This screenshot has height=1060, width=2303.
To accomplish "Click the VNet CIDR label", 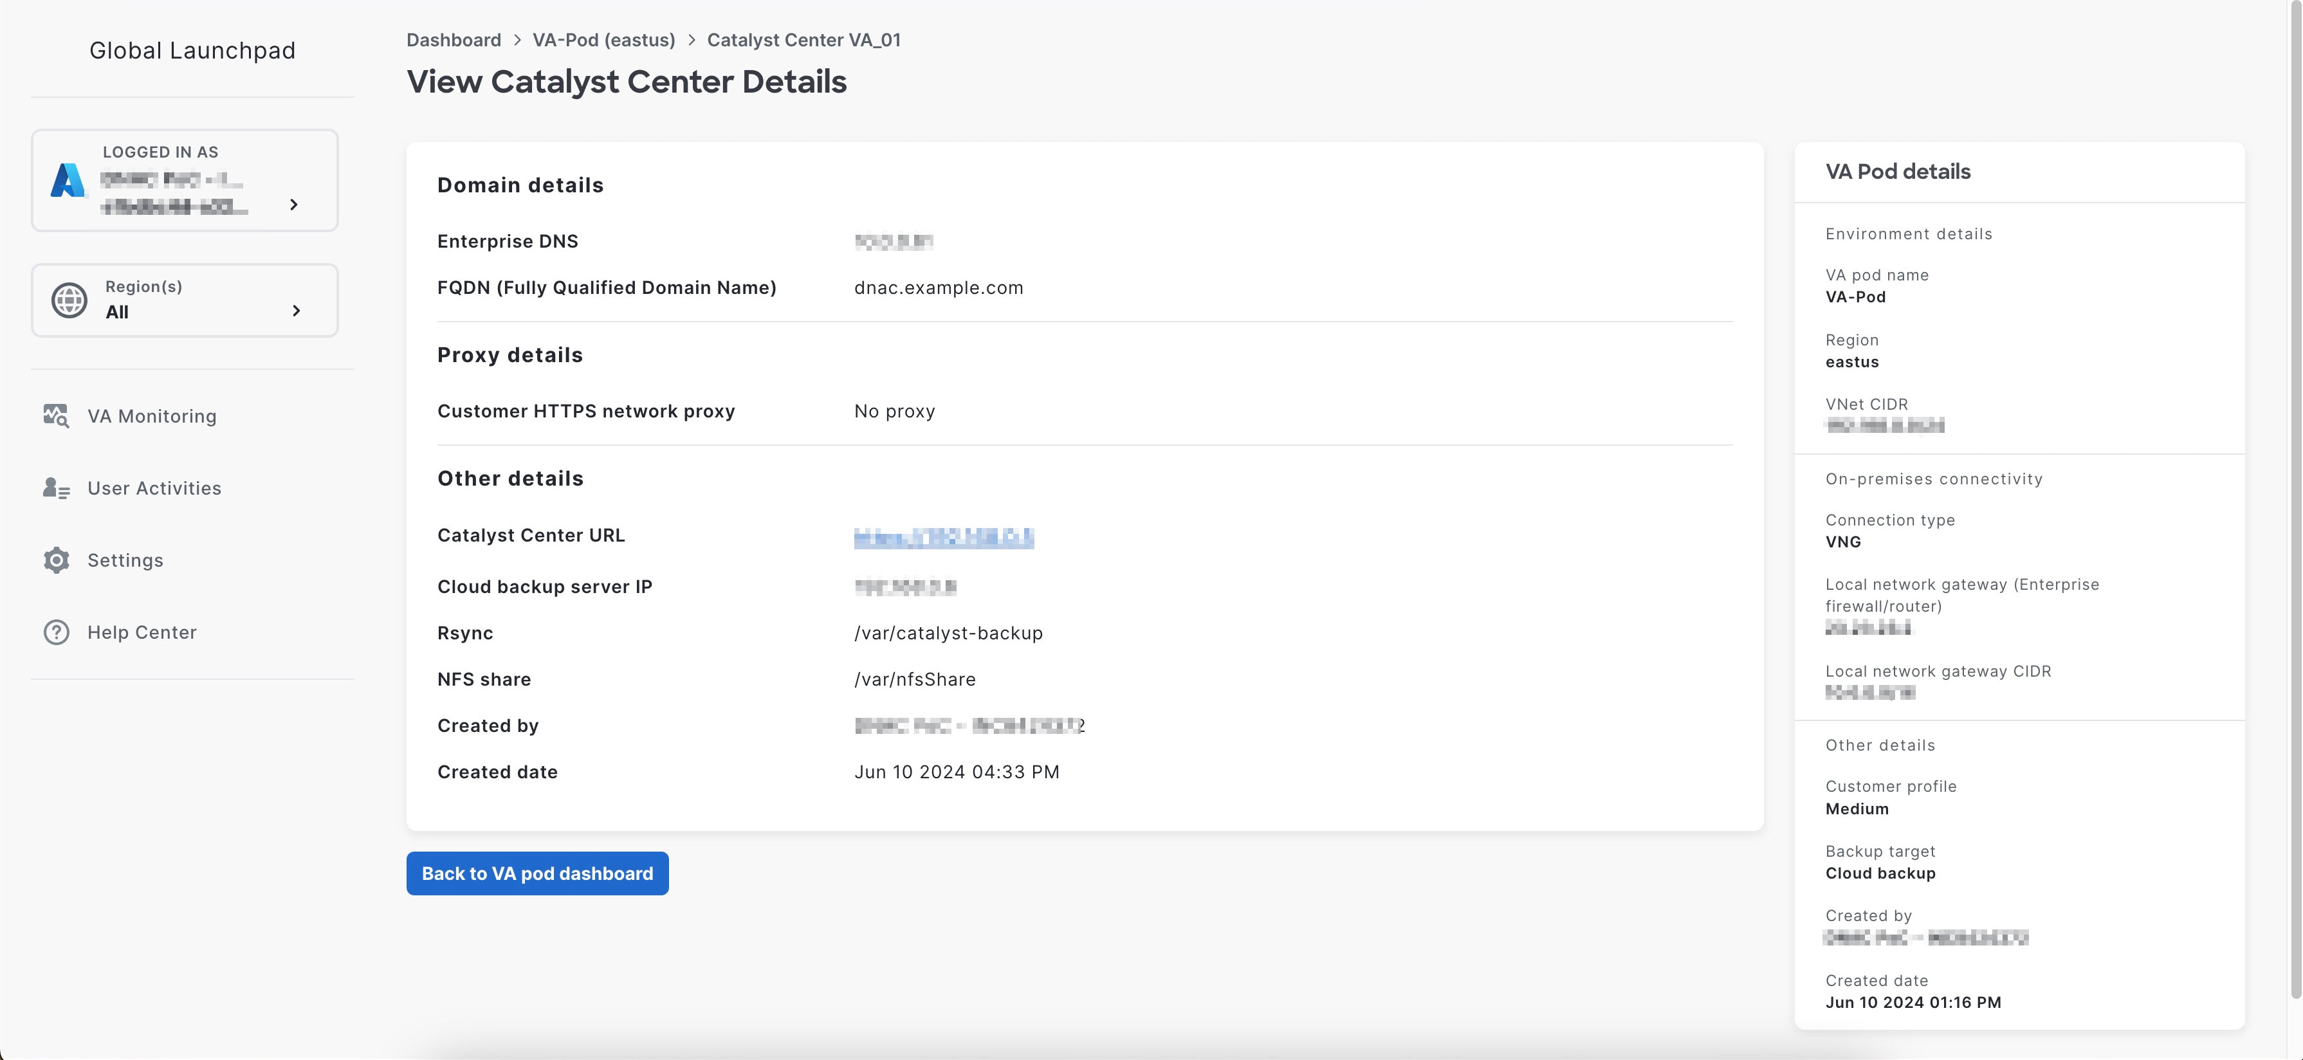I will click(1866, 405).
